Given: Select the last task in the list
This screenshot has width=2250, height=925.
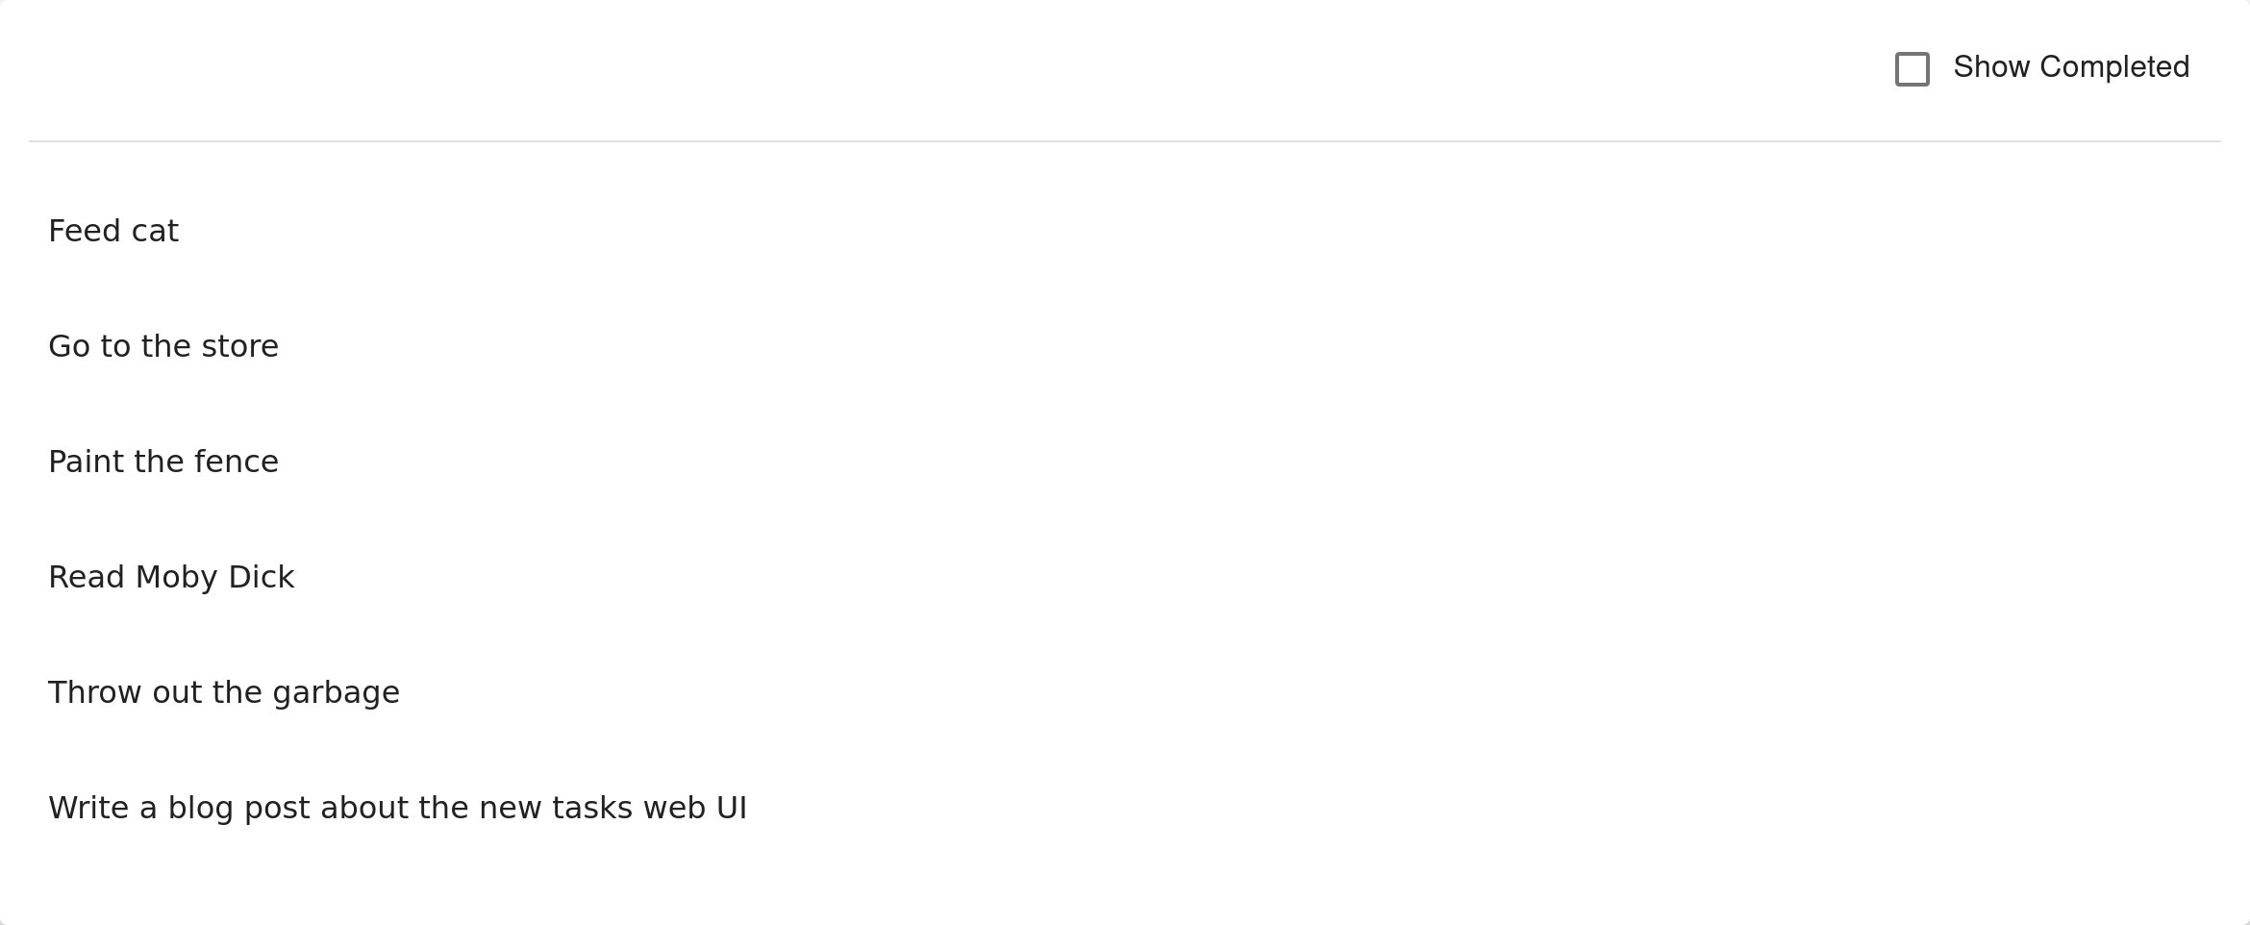Looking at the screenshot, I should 397,808.
